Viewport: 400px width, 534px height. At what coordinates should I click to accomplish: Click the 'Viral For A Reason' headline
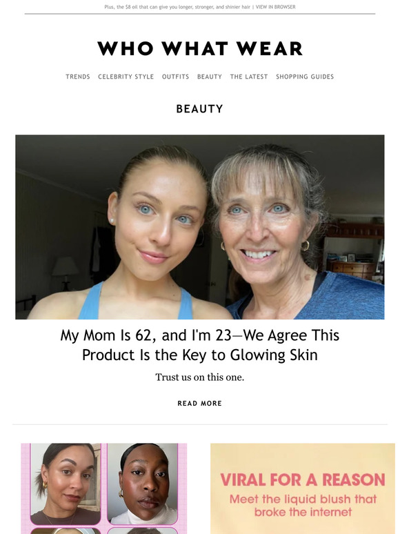coord(303,480)
